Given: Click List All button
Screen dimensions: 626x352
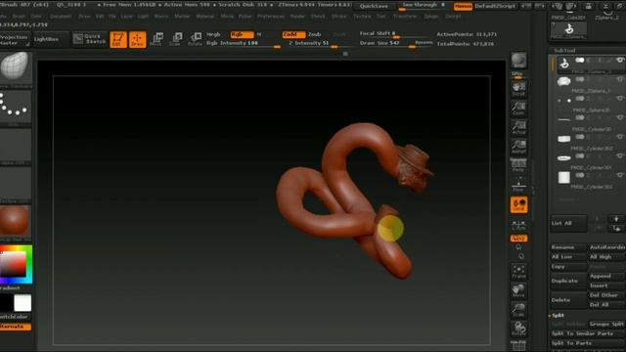Looking at the screenshot, I should 569,224.
